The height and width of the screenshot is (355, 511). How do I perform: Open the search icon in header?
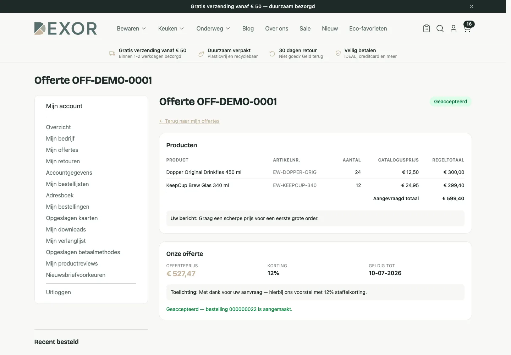[x=440, y=29]
